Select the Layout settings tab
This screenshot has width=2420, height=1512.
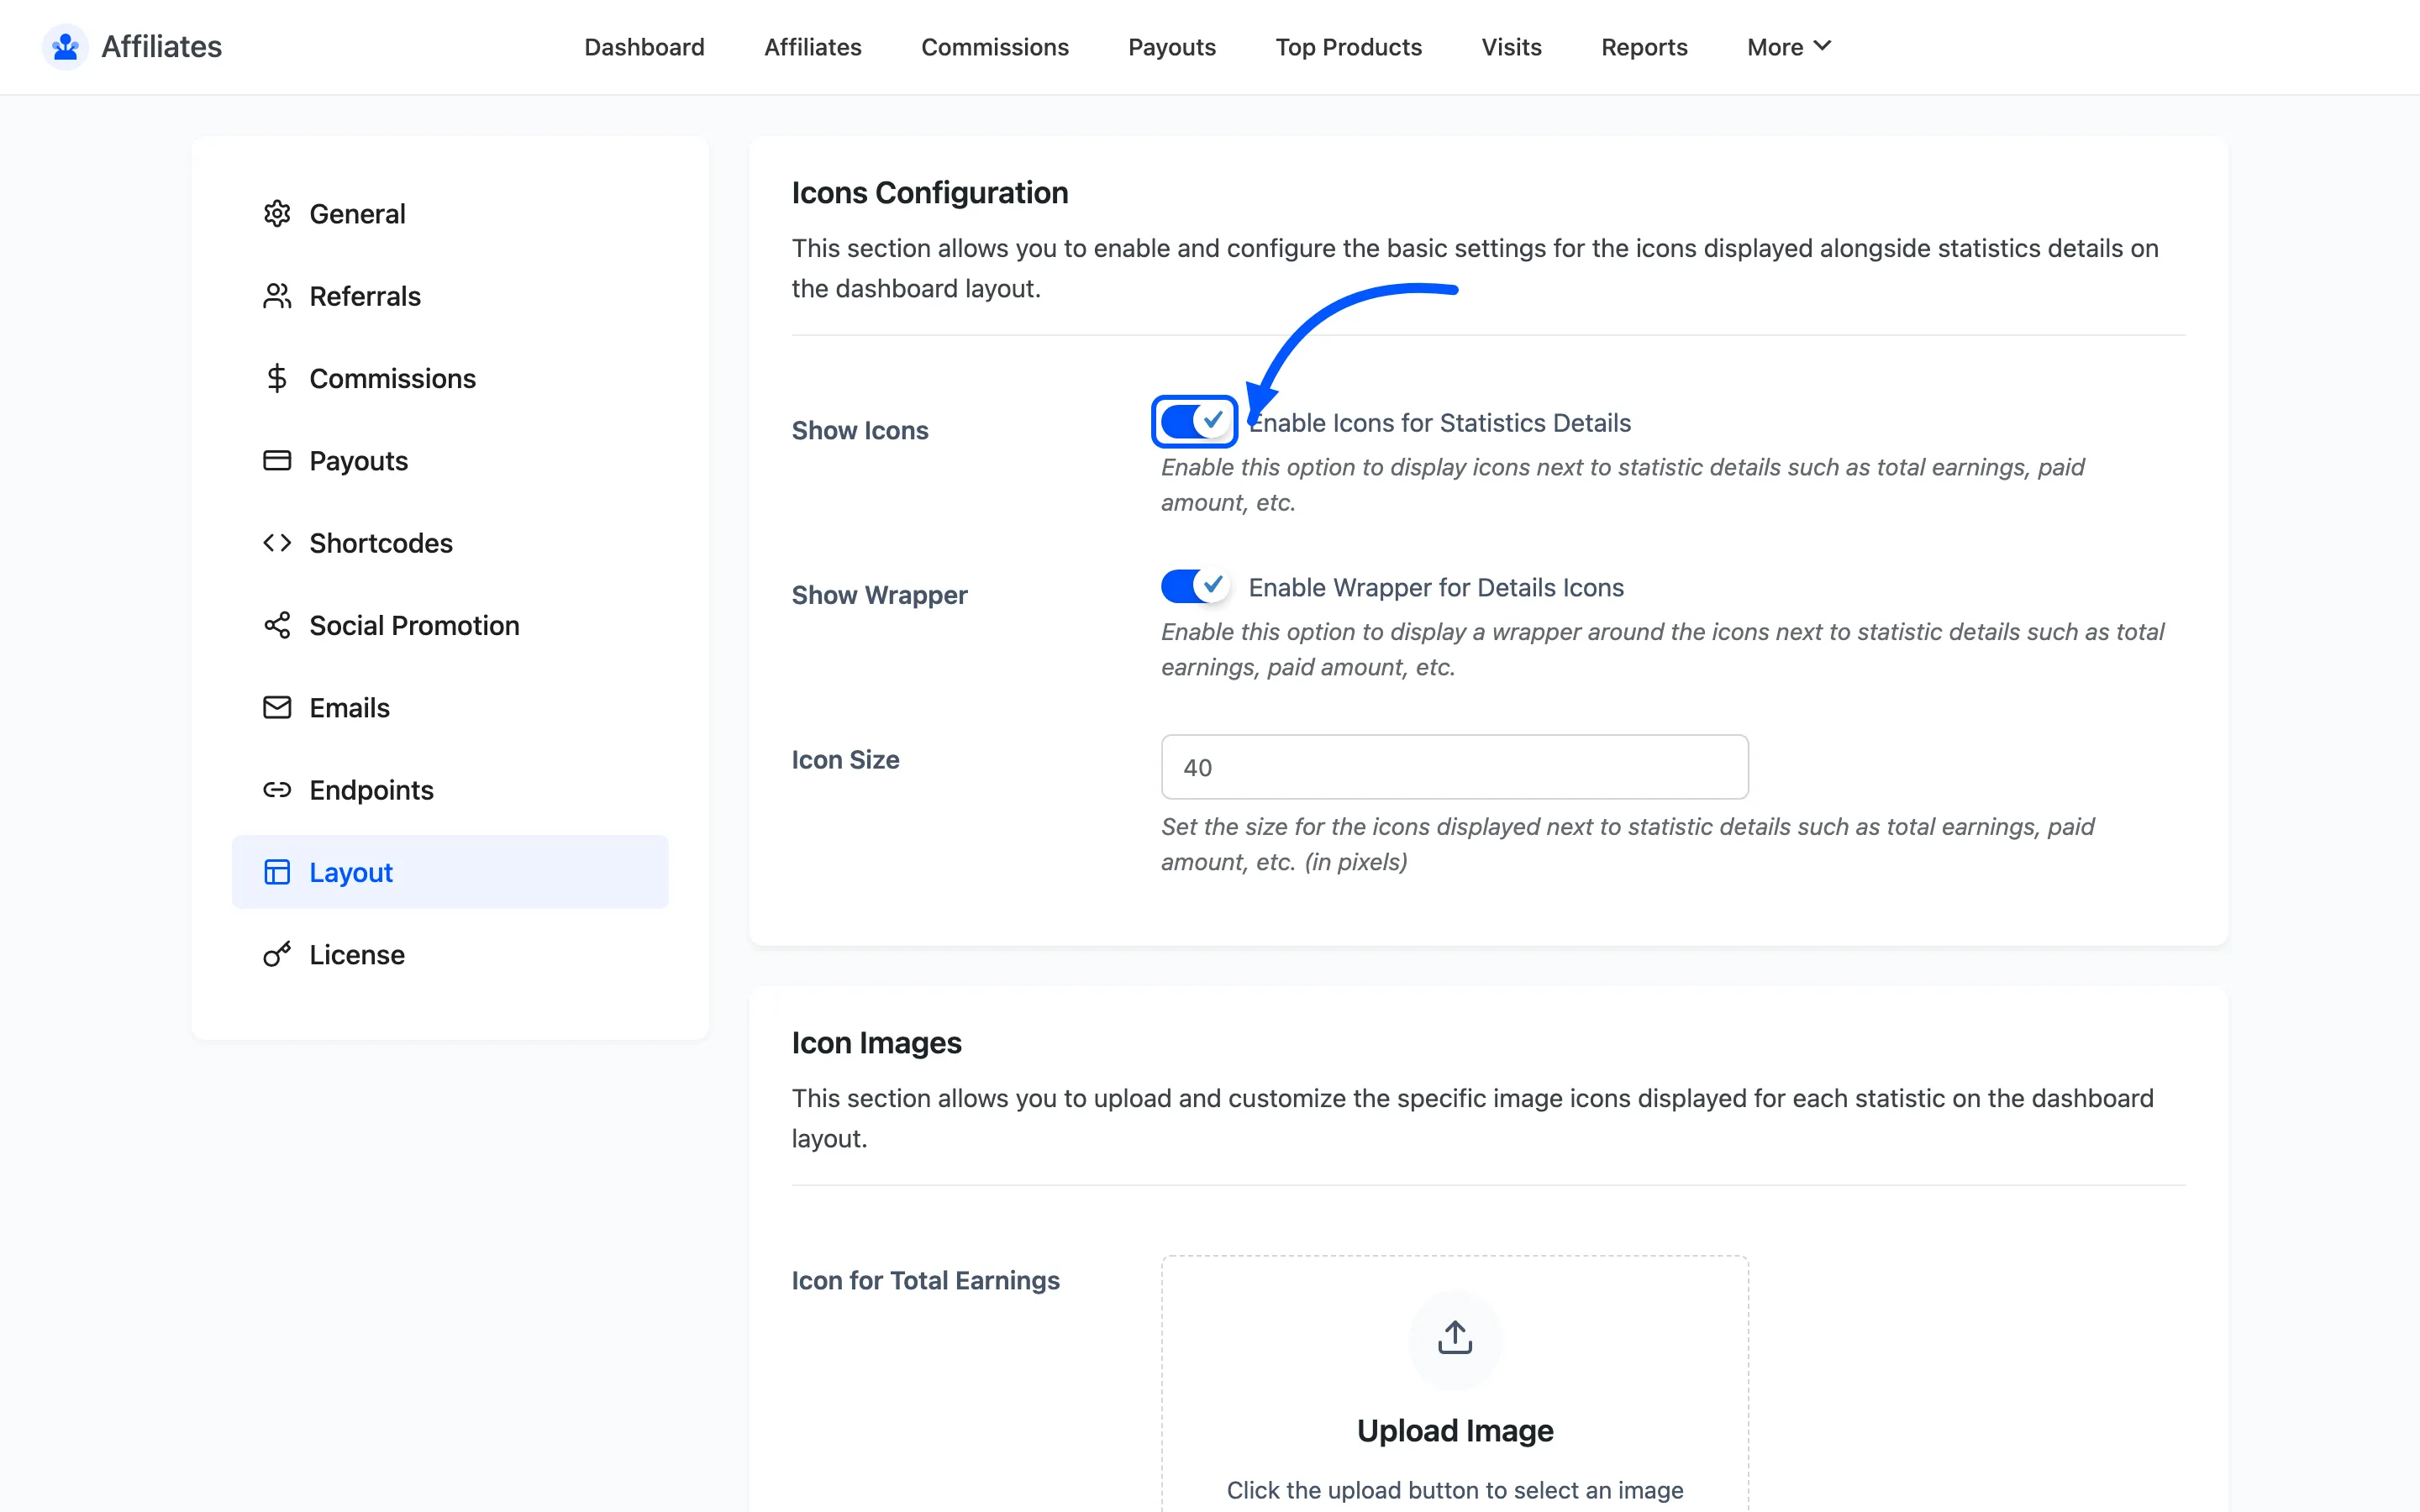click(x=450, y=872)
